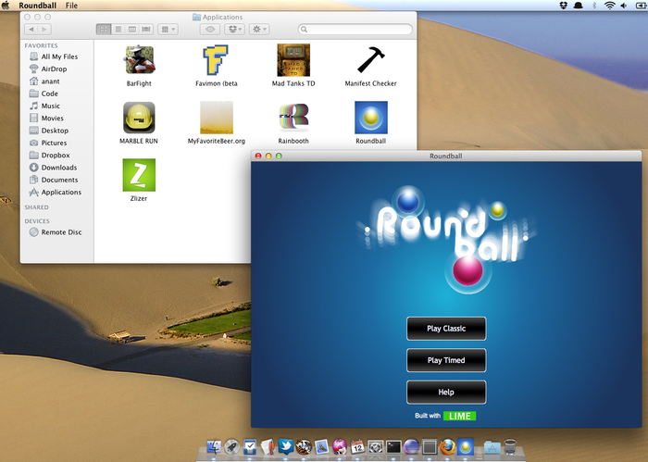Click the Quick Look eye button
The height and width of the screenshot is (462, 648).
click(x=210, y=30)
